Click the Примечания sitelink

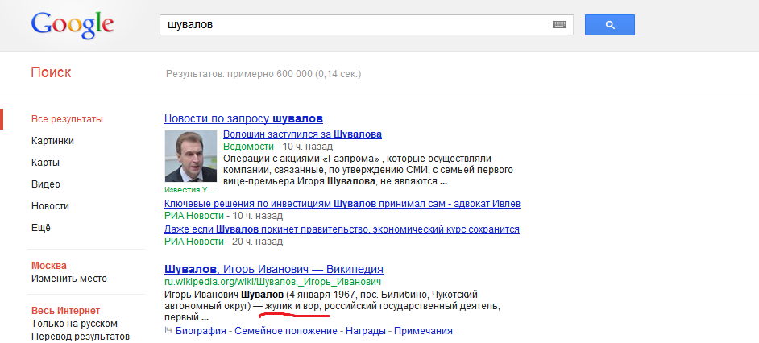[x=423, y=331]
